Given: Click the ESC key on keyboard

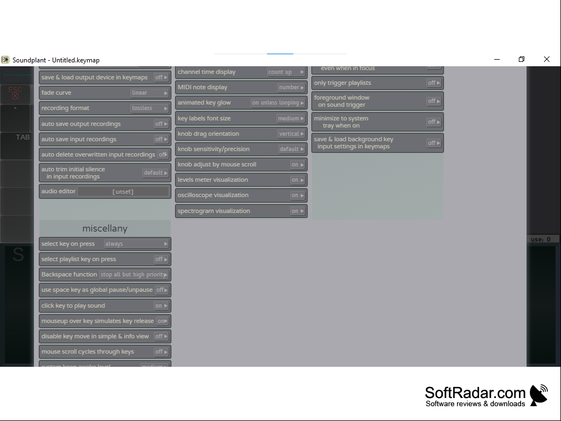Looking at the screenshot, I should click(16, 94).
